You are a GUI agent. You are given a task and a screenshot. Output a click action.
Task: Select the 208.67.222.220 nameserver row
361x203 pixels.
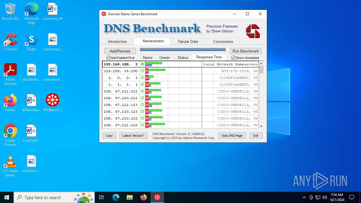click(x=180, y=125)
